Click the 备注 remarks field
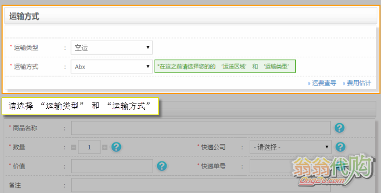The height and width of the screenshot is (193, 381). tap(201, 185)
